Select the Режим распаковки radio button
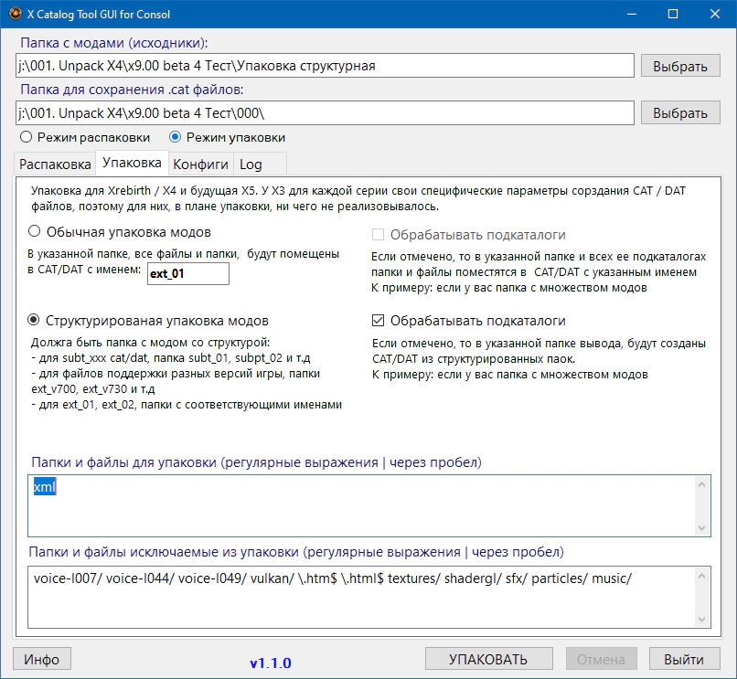737x679 pixels. pos(27,137)
